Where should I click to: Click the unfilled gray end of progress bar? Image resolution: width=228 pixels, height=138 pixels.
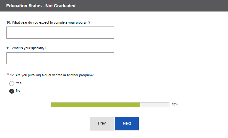point(155,105)
